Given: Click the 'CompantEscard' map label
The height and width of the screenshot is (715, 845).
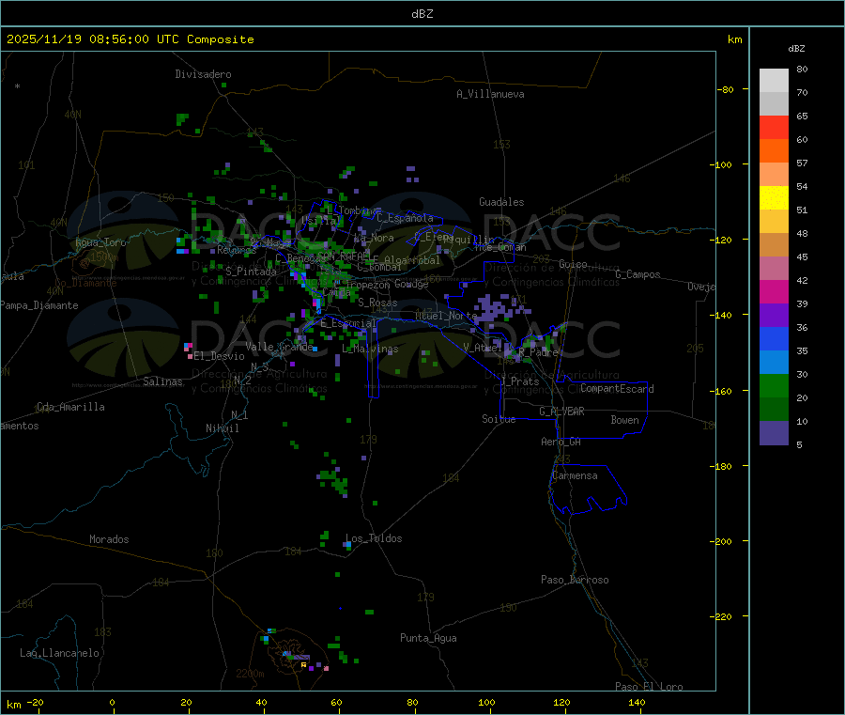Looking at the screenshot, I should click(x=617, y=388).
